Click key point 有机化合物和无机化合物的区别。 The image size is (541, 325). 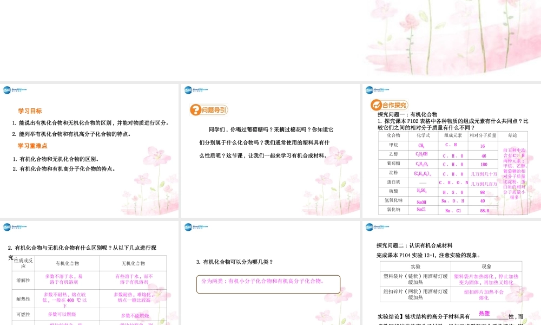point(56,159)
